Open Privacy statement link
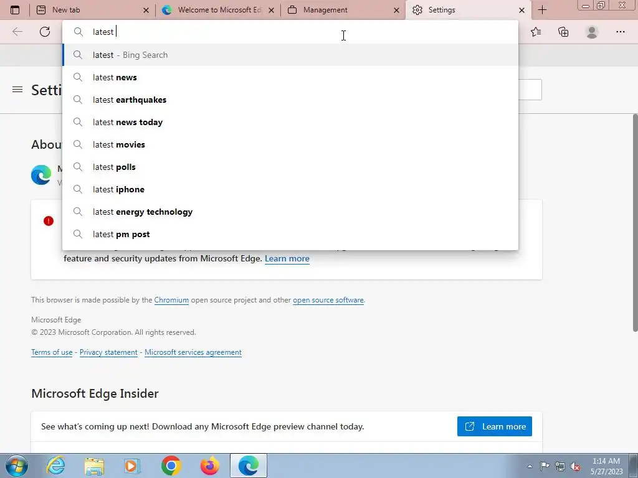 click(108, 352)
